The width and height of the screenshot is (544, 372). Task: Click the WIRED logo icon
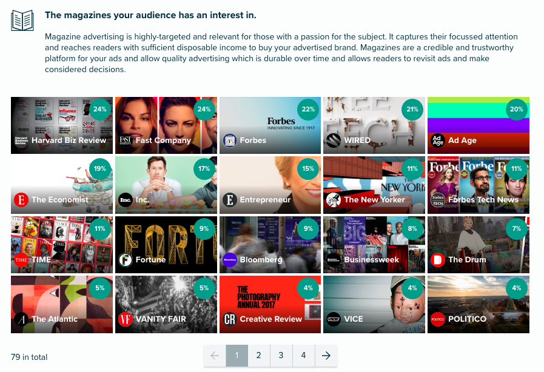click(x=334, y=141)
